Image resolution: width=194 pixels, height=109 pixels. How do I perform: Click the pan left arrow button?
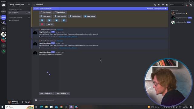pyautogui.click(x=42, y=20)
